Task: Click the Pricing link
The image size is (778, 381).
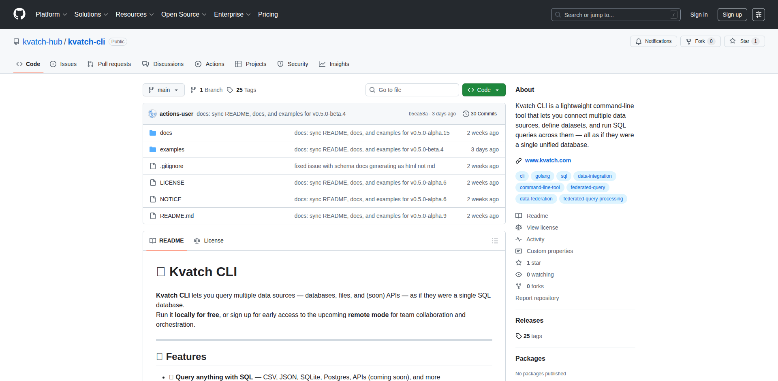Action: 268,15
